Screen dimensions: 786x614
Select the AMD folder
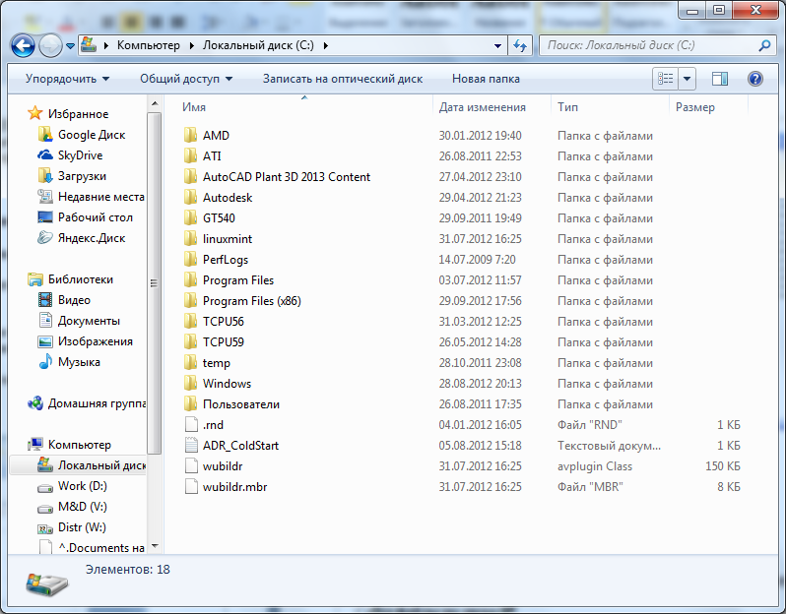(x=206, y=135)
